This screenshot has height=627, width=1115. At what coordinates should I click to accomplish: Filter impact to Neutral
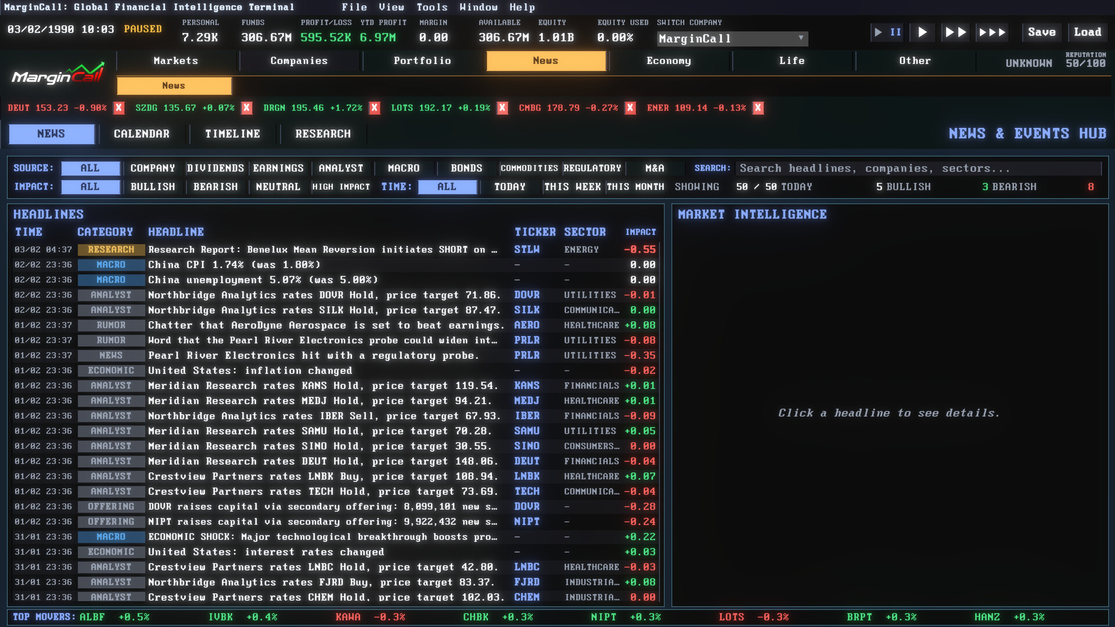[278, 187]
